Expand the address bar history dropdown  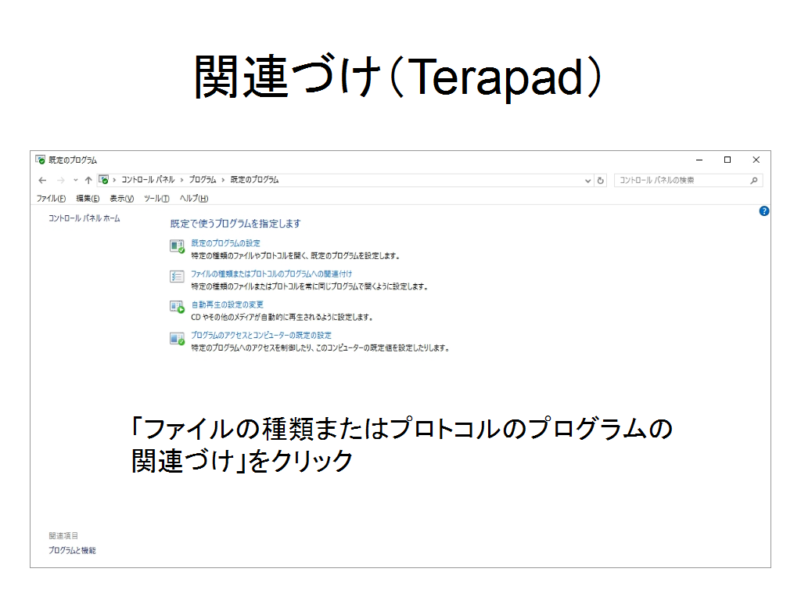588,180
